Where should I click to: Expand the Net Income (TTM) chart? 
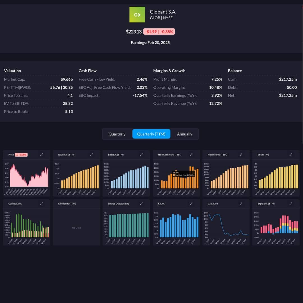tap(241, 155)
